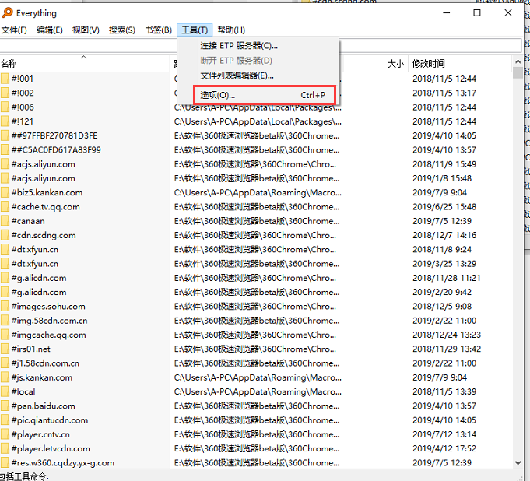Select the #canaan entry name
The image size is (530, 481).
point(28,221)
